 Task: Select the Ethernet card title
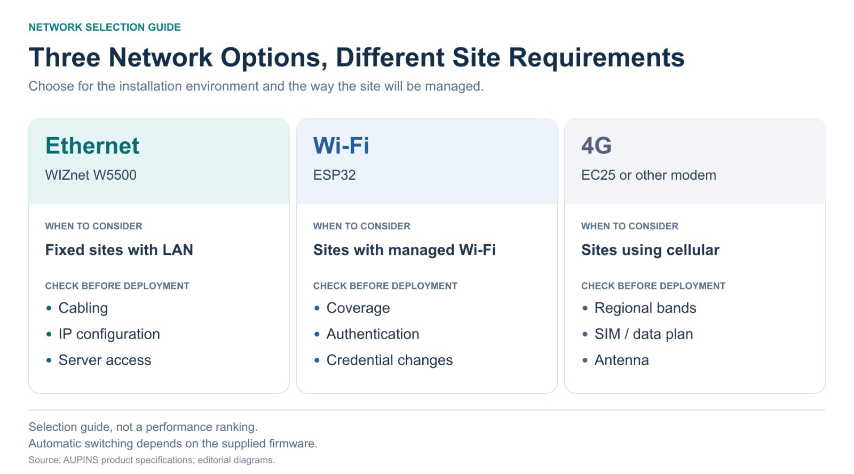[x=92, y=146]
